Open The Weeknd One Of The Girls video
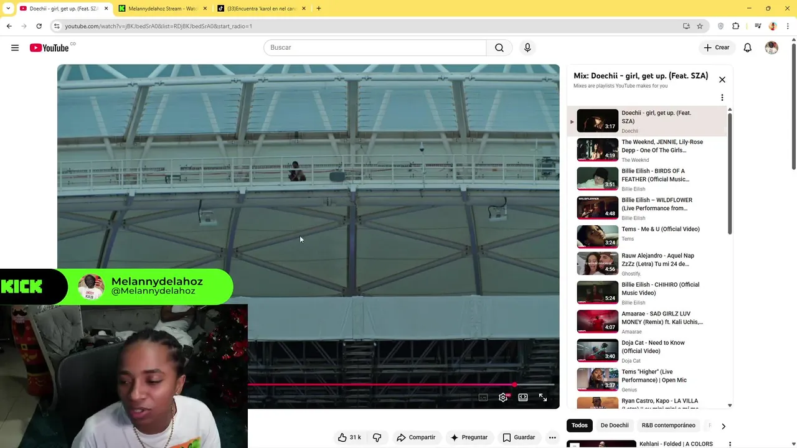The width and height of the screenshot is (797, 448). point(648,150)
